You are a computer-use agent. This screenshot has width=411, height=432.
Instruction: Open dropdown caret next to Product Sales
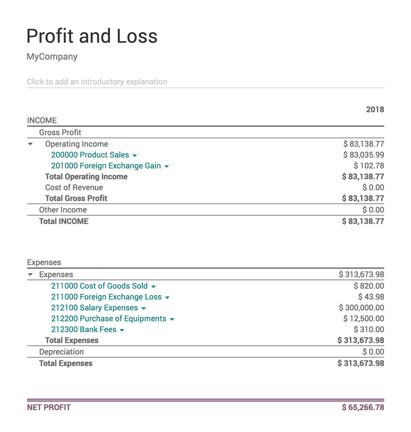pyautogui.click(x=135, y=156)
